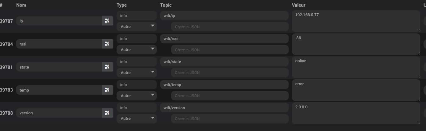Image resolution: width=426 pixels, height=131 pixels.
Task: Click the wifi/ip topic field
Action: pos(224,15)
